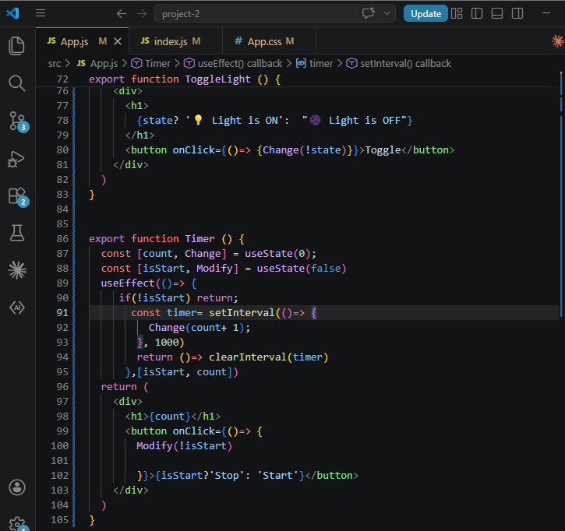Click 'Light is OFF' string text
565x531 pixels.
coord(364,120)
